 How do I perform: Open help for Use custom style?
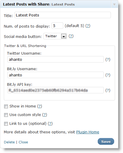coord(45,115)
